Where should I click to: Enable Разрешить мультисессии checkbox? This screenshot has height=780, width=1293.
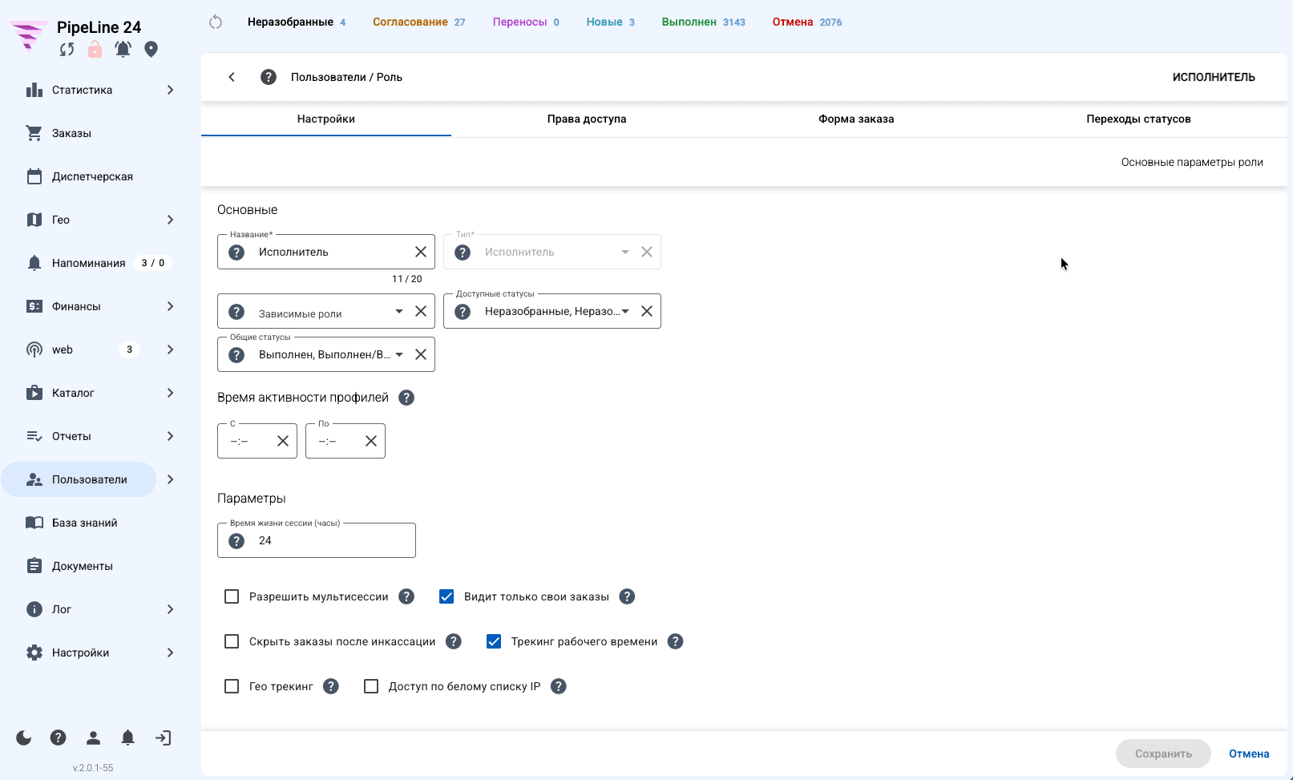pos(232,596)
